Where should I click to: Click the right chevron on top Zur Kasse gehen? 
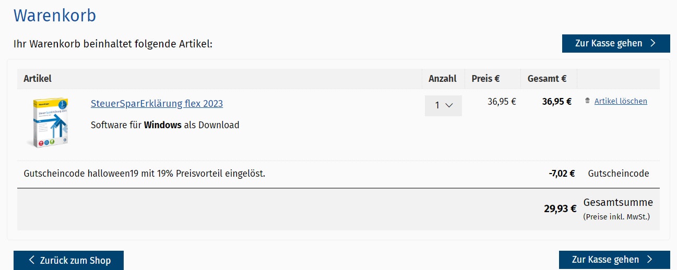653,43
